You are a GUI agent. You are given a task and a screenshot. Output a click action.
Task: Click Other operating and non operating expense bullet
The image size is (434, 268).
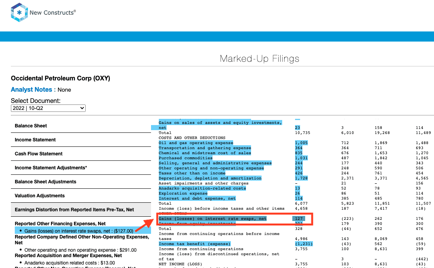tap(80, 250)
